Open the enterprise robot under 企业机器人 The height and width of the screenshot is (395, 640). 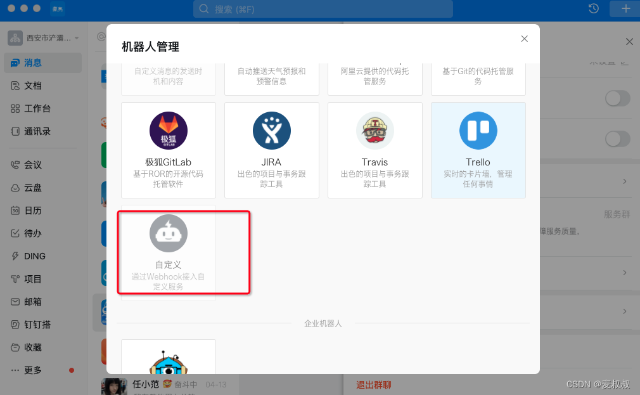168,356
